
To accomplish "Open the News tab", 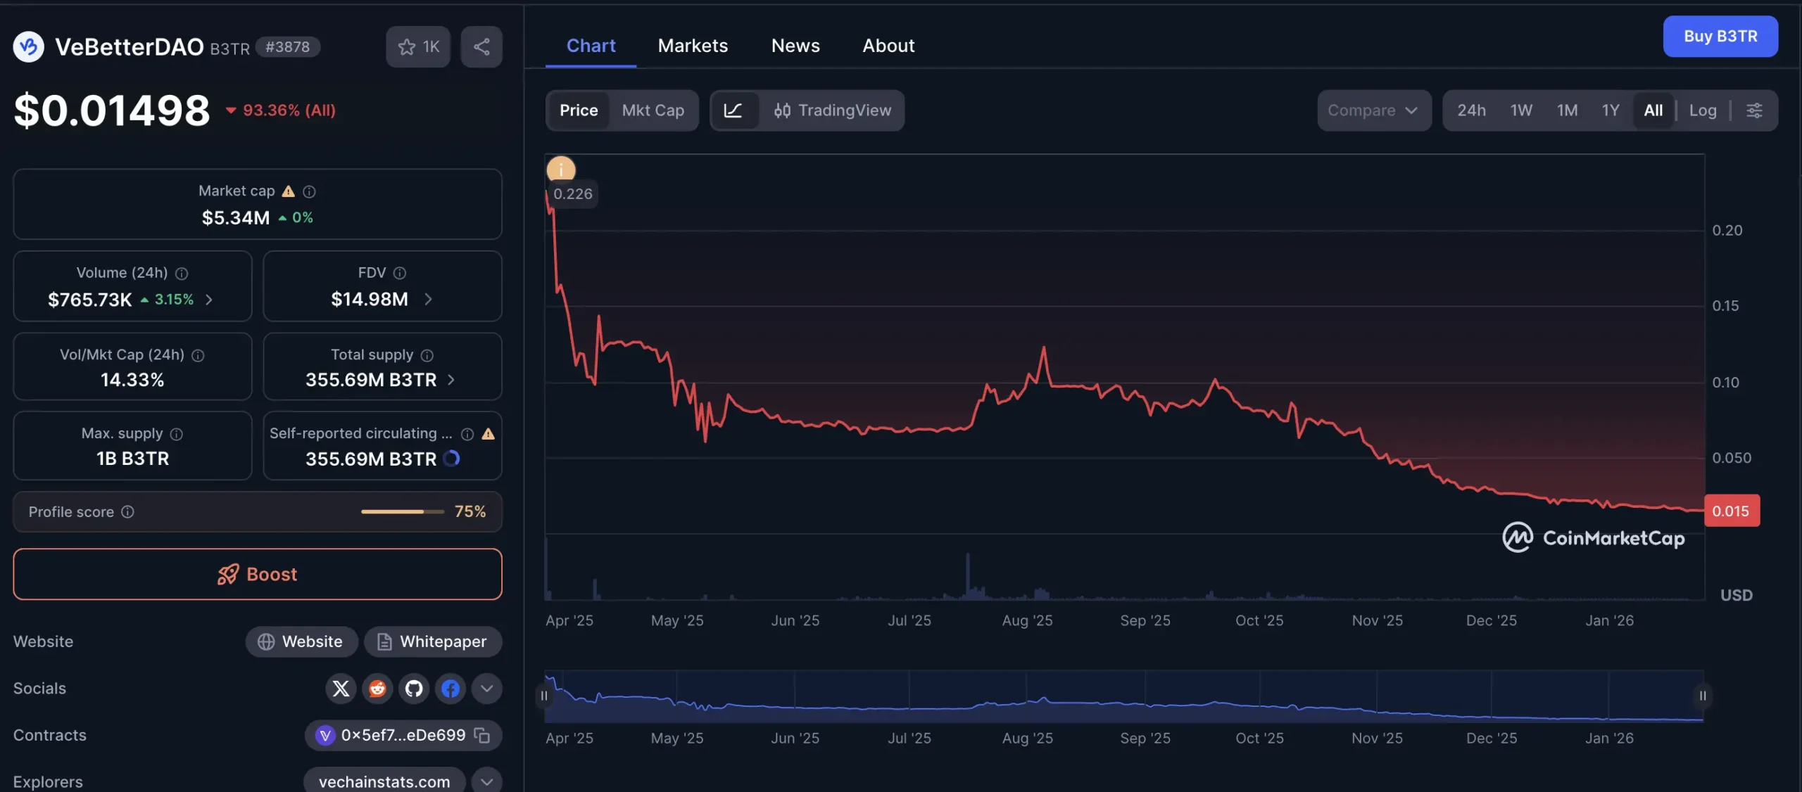I will pyautogui.click(x=795, y=45).
